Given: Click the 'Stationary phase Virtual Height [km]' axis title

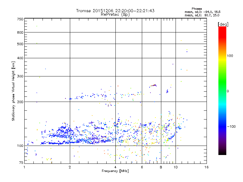Looking at the screenshot, I should [x=13, y=91].
